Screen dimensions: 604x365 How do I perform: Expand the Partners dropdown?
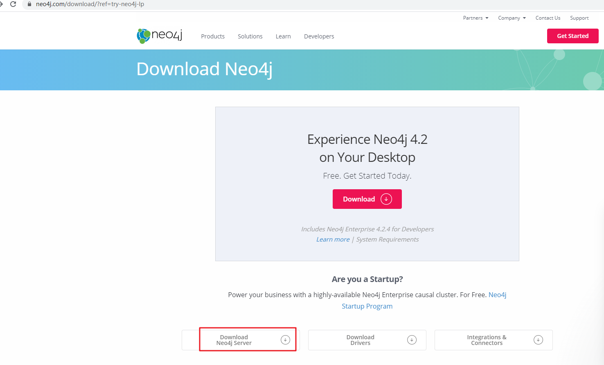click(x=476, y=18)
